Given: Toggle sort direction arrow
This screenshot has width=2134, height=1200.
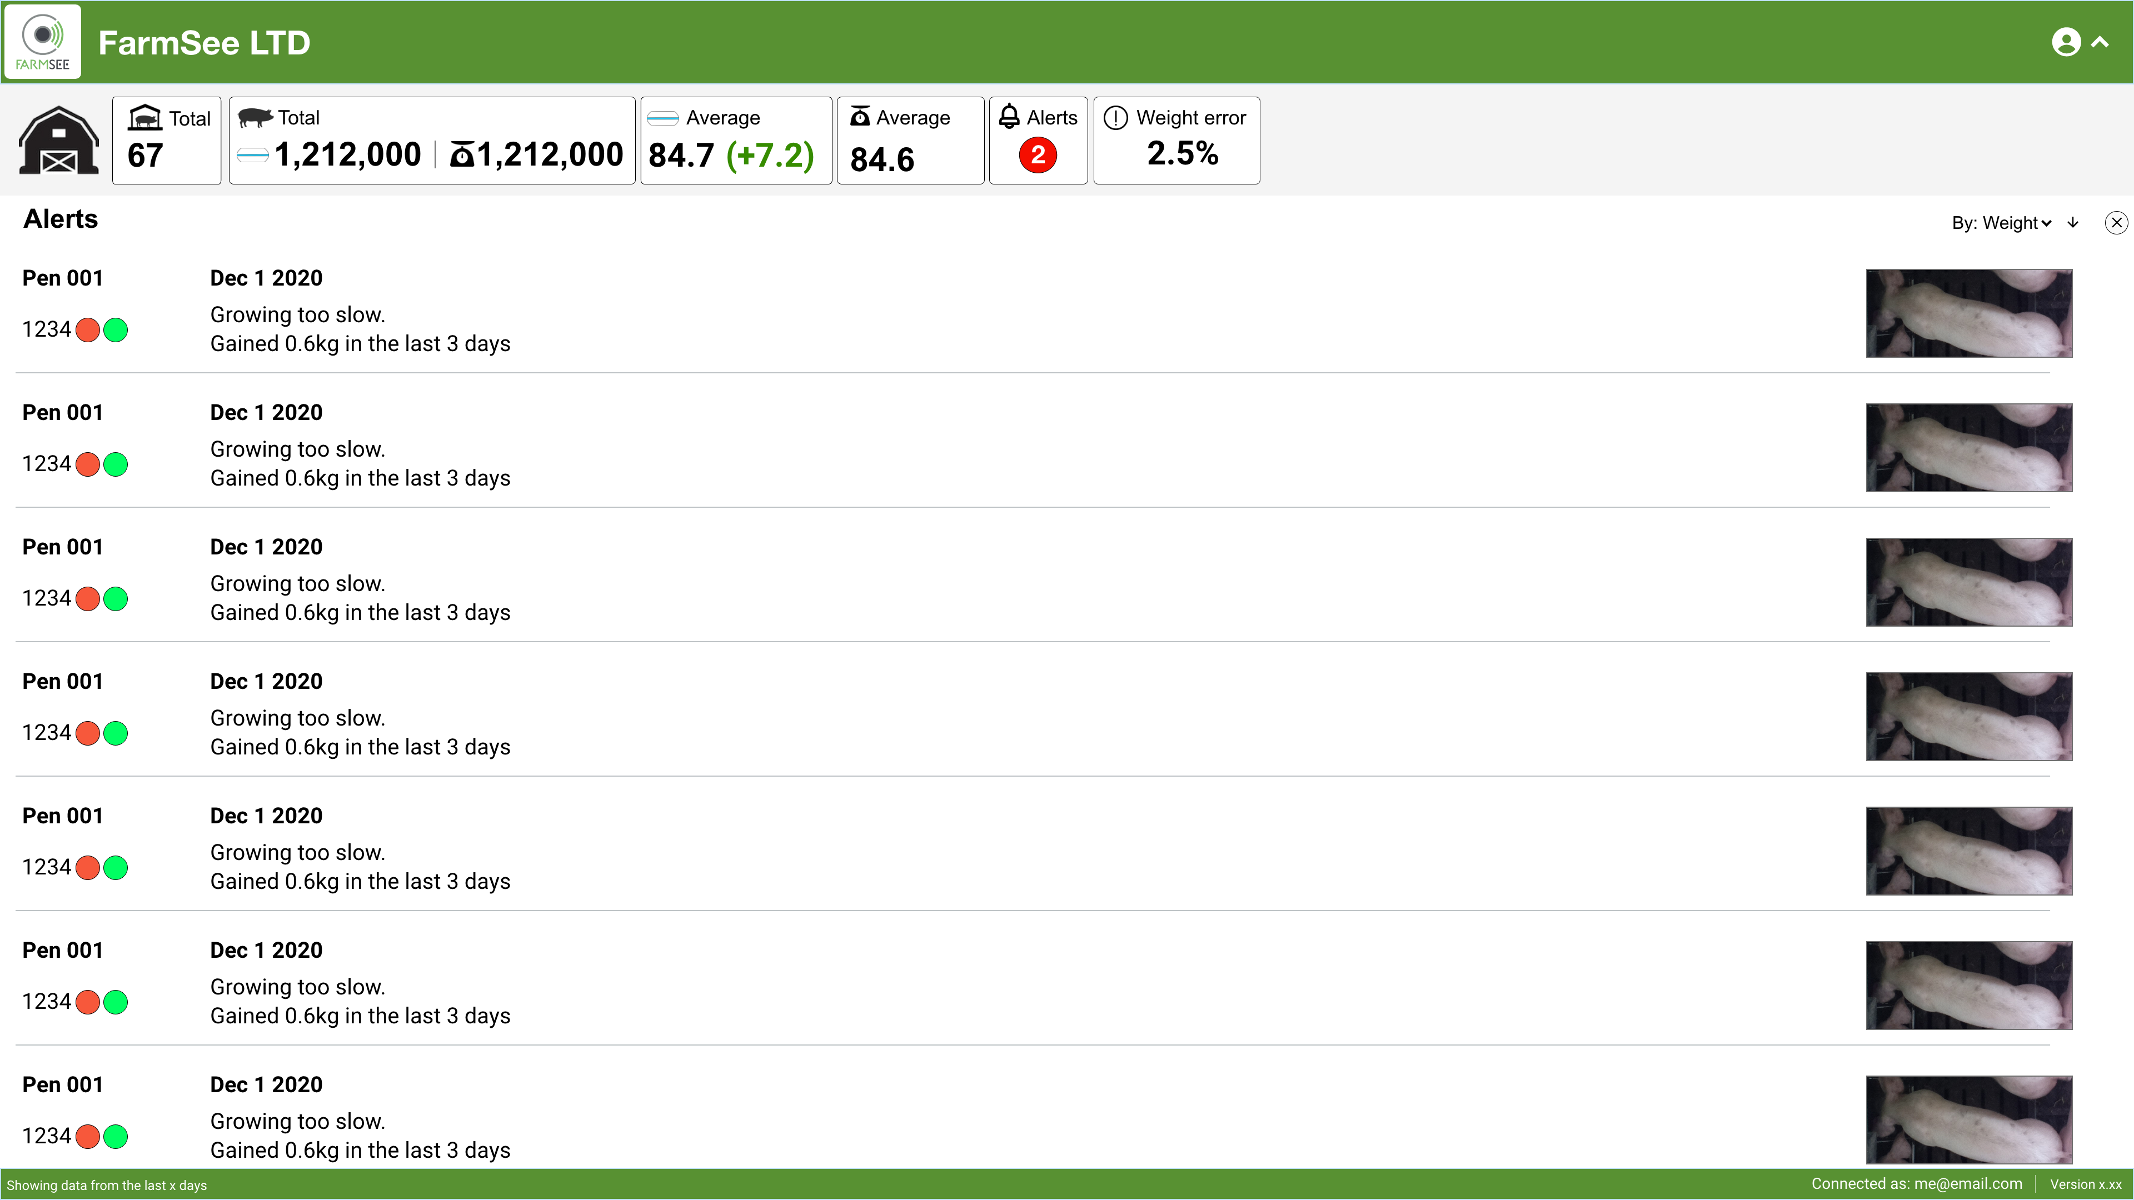Looking at the screenshot, I should (x=2073, y=222).
